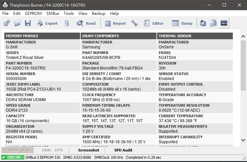The width and height of the screenshot is (247, 162).
Task: Click 37.438 °C current temperature value
Action: pos(178,121)
